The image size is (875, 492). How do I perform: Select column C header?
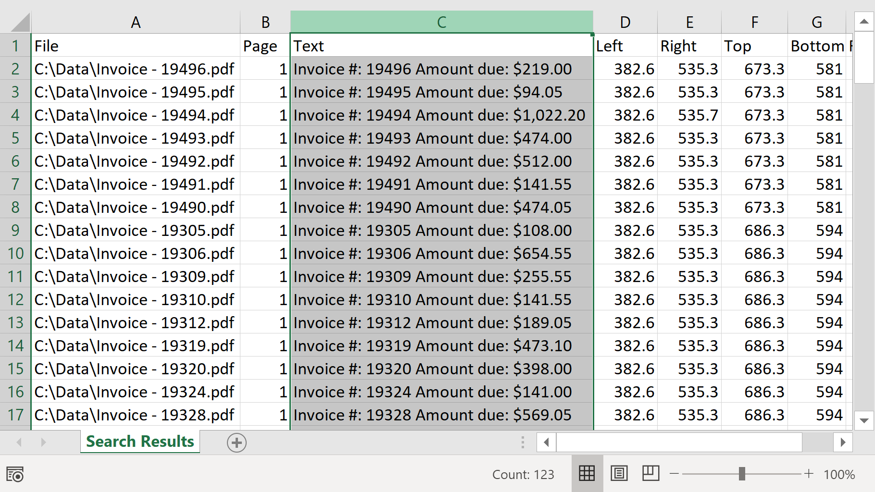pos(441,22)
